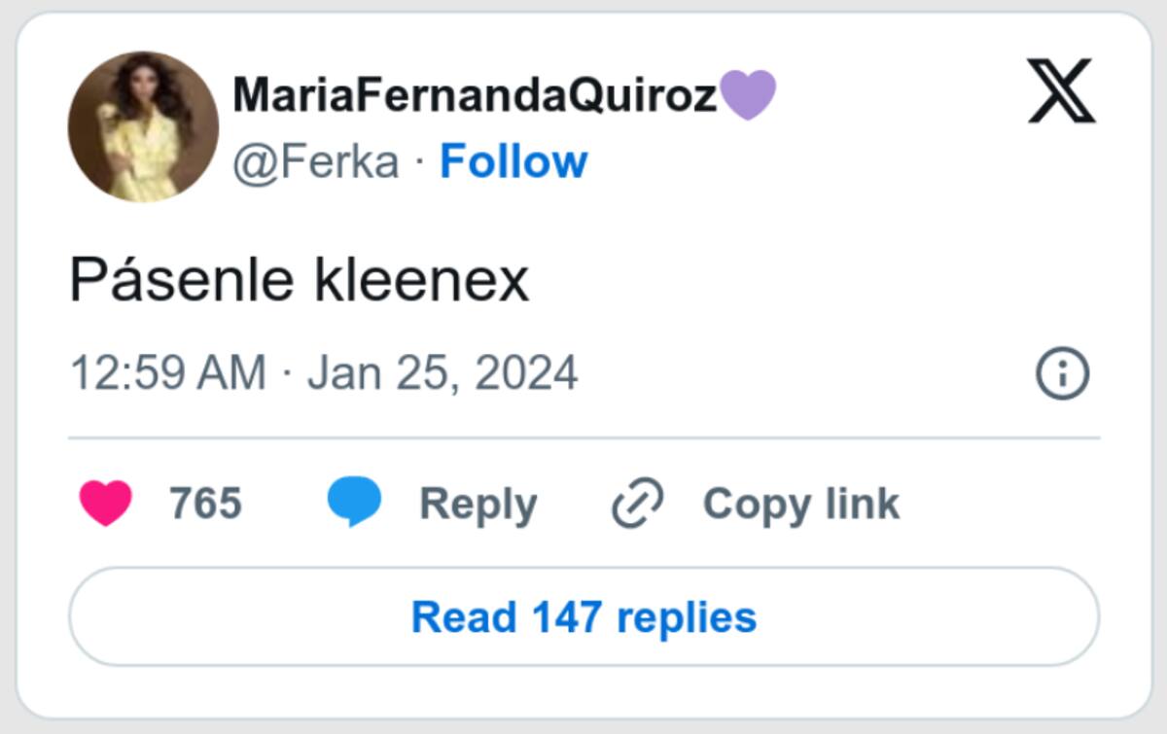Click the @Ferka handle
The image size is (1167, 734).
pyautogui.click(x=316, y=161)
